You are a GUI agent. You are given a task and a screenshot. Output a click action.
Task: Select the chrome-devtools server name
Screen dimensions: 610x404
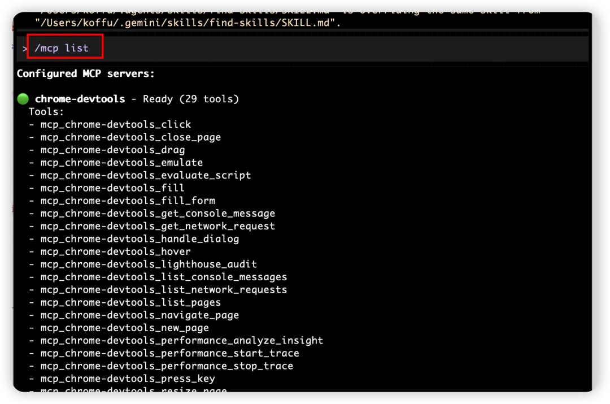[x=80, y=99]
